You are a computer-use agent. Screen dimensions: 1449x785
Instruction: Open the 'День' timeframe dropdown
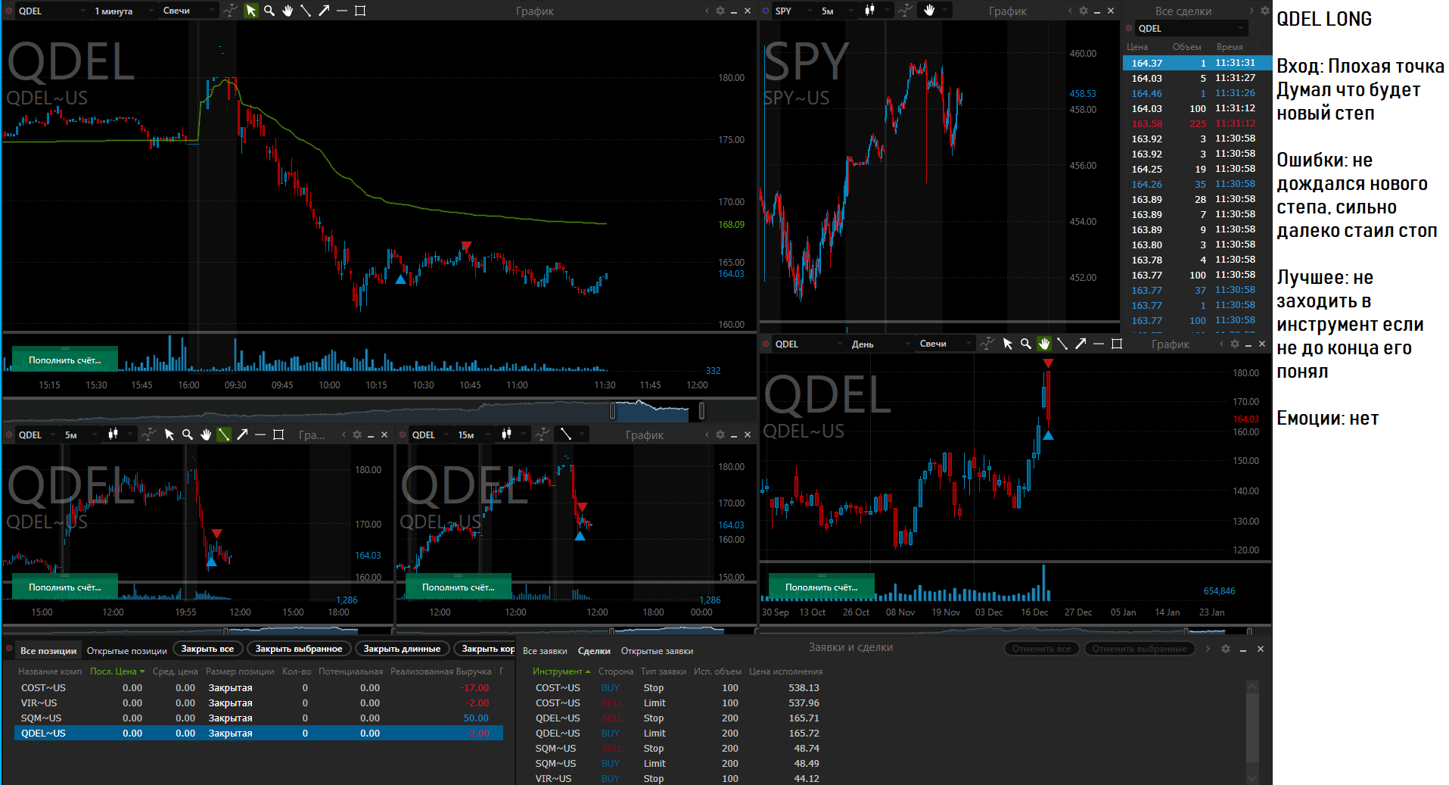pyautogui.click(x=881, y=344)
